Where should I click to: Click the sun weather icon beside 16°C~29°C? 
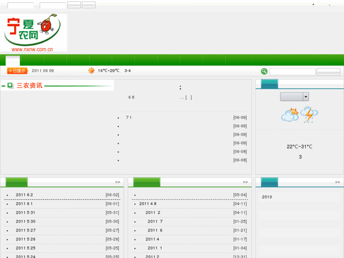[x=91, y=71]
